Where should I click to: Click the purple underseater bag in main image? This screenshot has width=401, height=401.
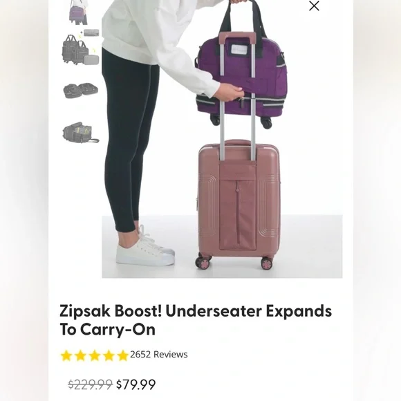(x=242, y=77)
